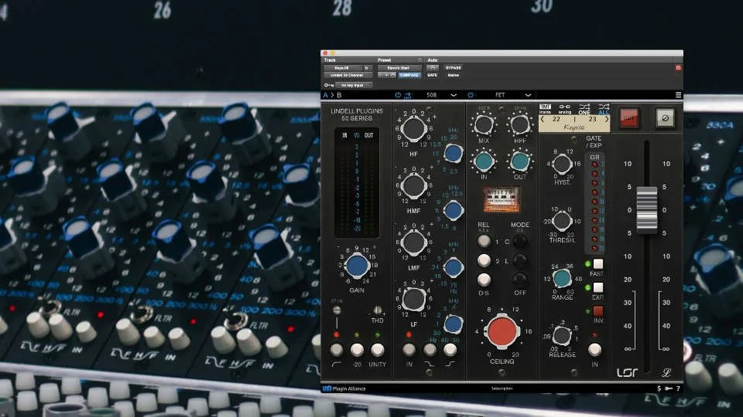Click the red mute button by the fader
Image resolution: width=743 pixels, height=417 pixels.
click(x=628, y=118)
